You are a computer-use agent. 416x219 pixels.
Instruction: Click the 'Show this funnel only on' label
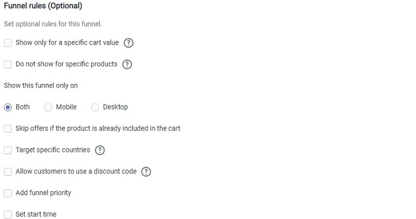40,86
